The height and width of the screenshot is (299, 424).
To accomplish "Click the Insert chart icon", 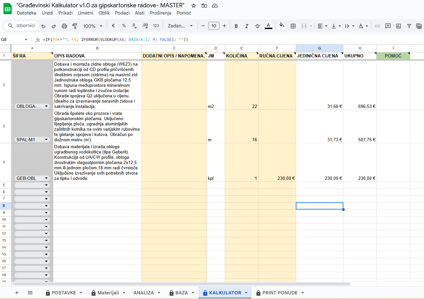I will pos(399,26).
